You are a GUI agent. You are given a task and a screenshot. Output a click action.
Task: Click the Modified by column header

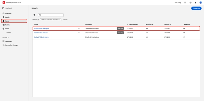[150, 24]
